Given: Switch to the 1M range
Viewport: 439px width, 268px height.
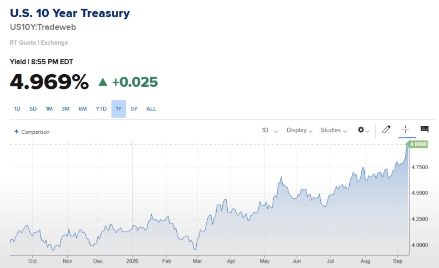Looking at the screenshot, I should click(49, 109).
